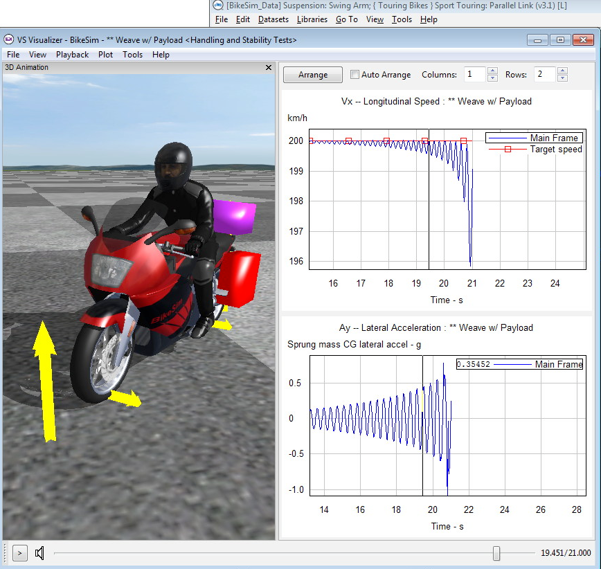Click the Main Frame legend entry in Vx plot
Image resolution: width=601 pixels, height=569 pixels.
[535, 138]
